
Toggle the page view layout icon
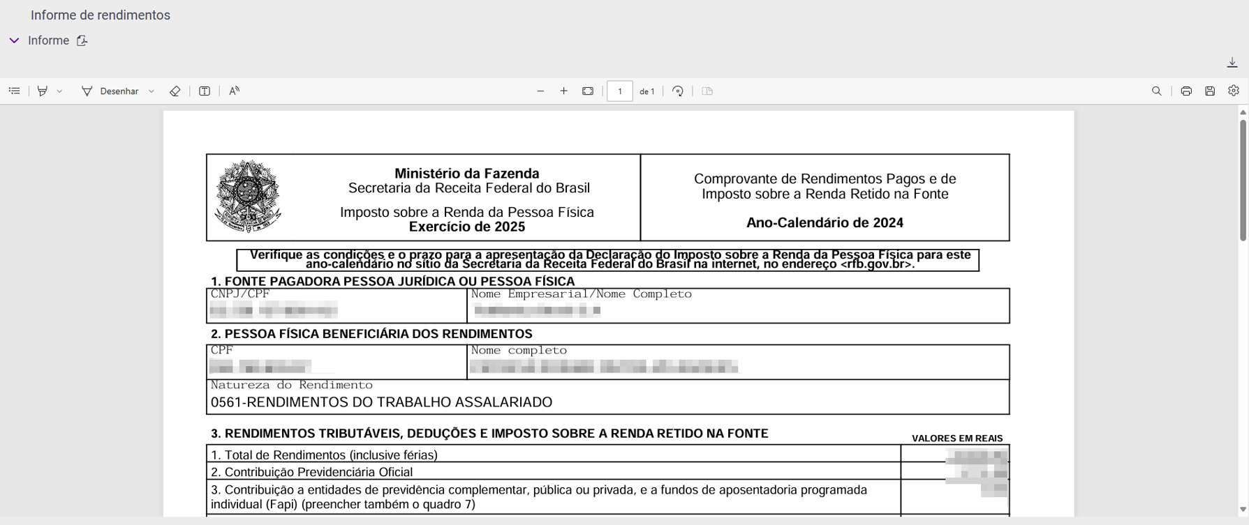point(707,91)
